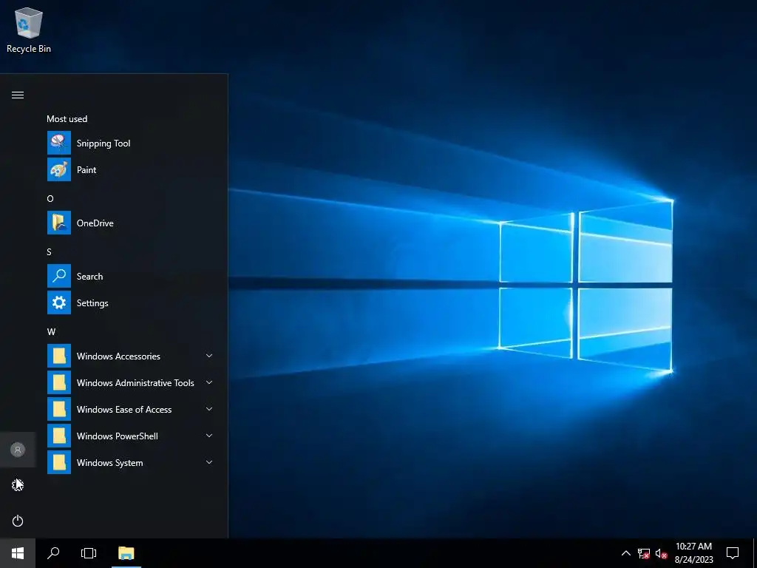
Task: Click the network status tray icon
Action: pyautogui.click(x=644, y=553)
